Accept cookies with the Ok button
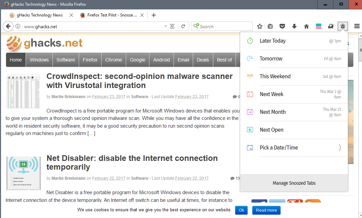 pos(241,210)
